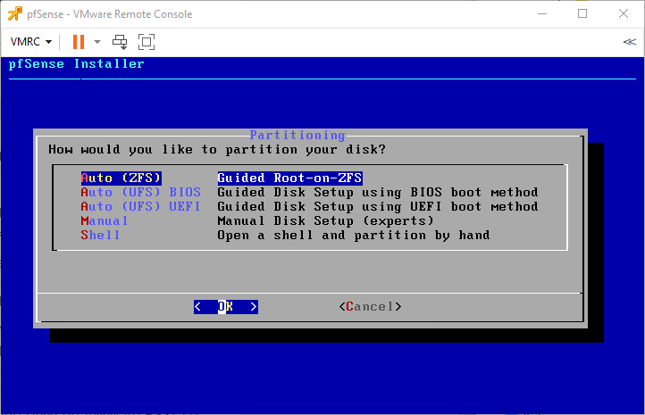Choose Auto (UFS) BIOS option
The width and height of the screenshot is (645, 415).
click(140, 192)
